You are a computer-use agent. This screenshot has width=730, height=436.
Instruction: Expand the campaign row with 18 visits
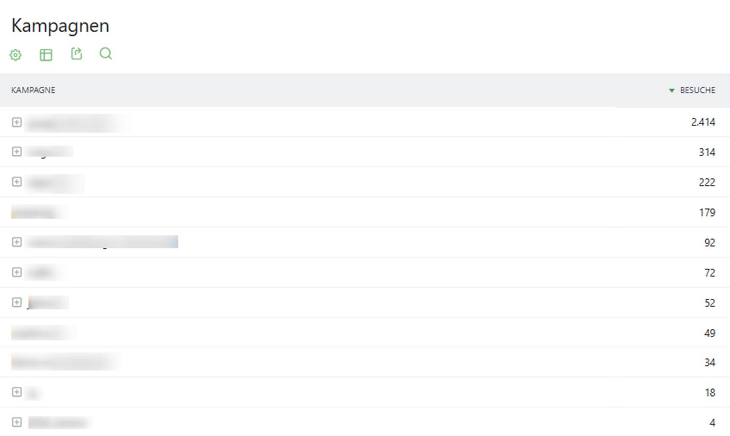tap(17, 392)
